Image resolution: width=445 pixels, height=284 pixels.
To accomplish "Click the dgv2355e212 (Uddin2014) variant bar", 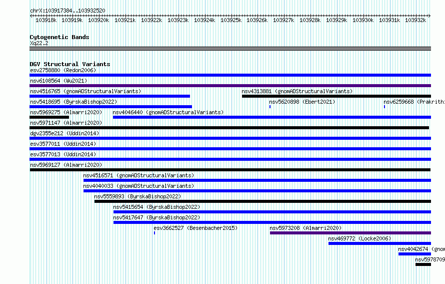I will pos(230,138).
